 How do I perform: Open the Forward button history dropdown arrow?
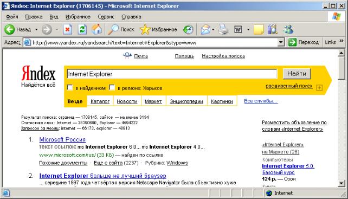57,29
